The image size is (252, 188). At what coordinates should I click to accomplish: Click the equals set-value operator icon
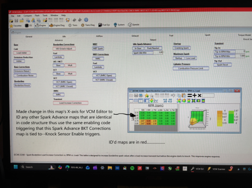tap(190, 95)
